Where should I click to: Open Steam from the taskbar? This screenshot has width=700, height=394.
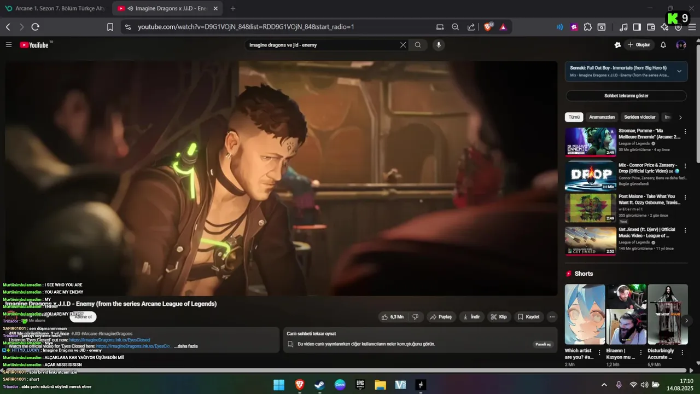(x=319, y=385)
